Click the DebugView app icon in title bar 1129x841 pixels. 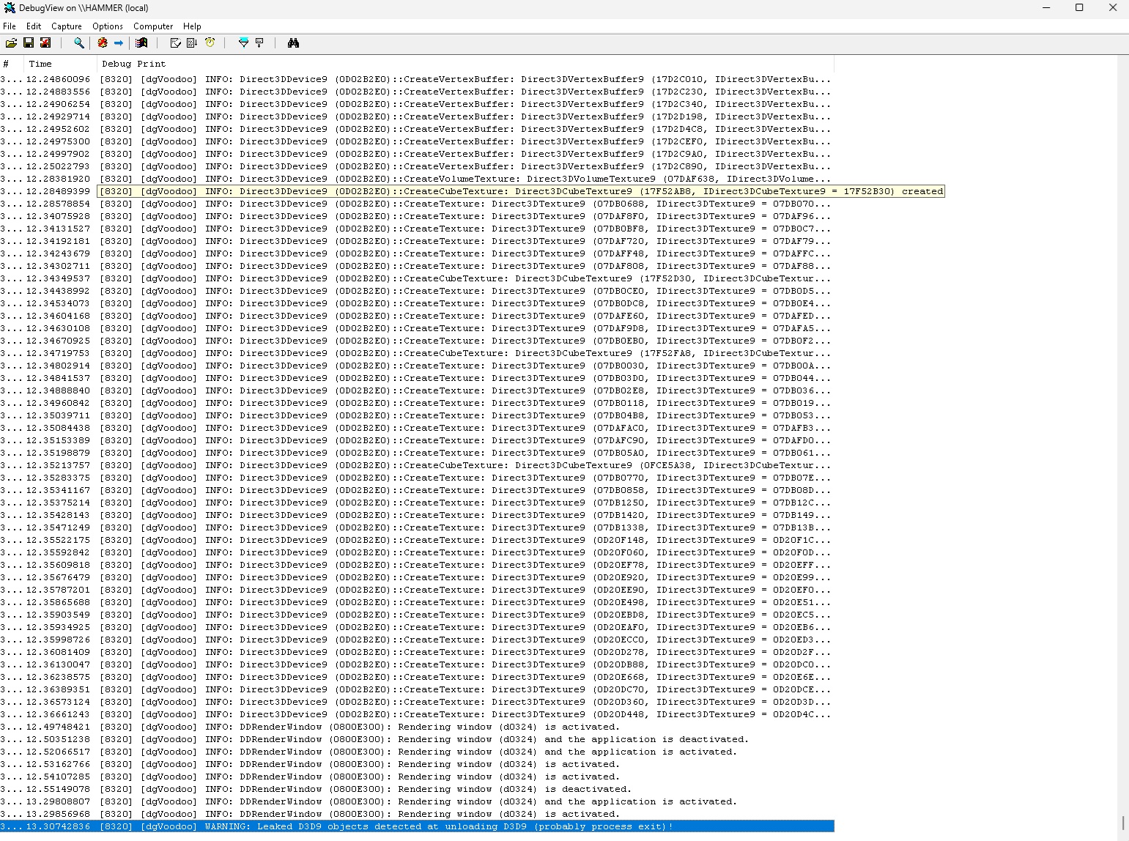(10, 8)
